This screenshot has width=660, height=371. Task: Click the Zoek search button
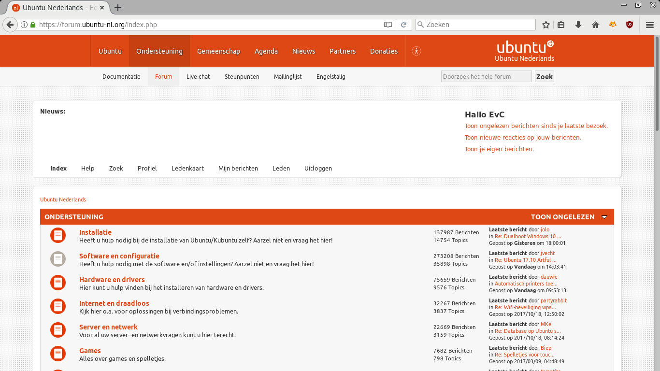tap(545, 76)
